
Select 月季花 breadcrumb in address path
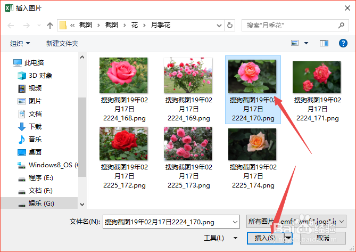click(161, 25)
